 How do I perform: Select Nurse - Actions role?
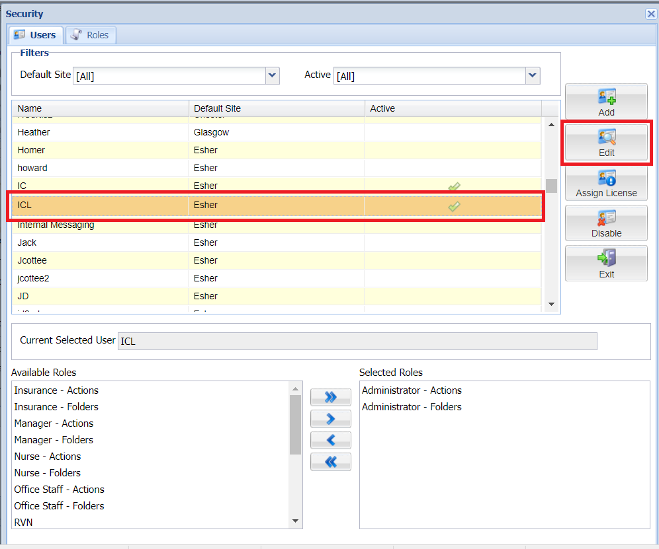tap(48, 457)
